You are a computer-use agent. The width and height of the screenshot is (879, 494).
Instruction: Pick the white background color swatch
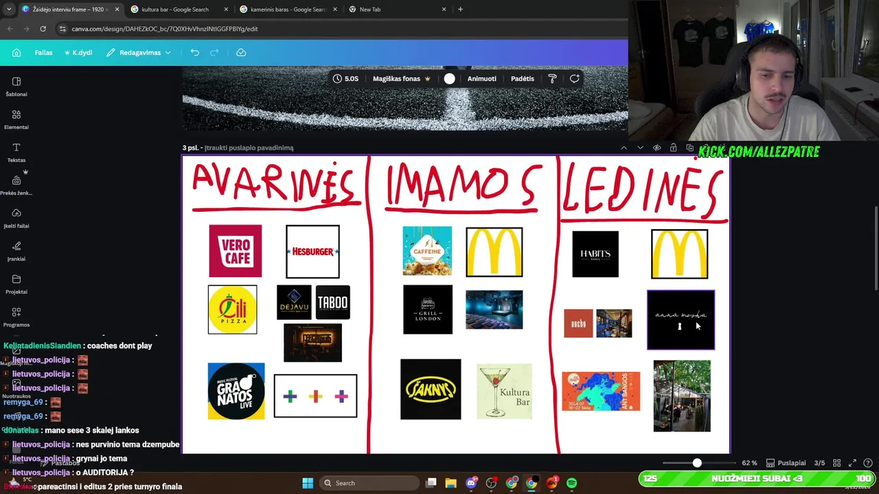449,79
